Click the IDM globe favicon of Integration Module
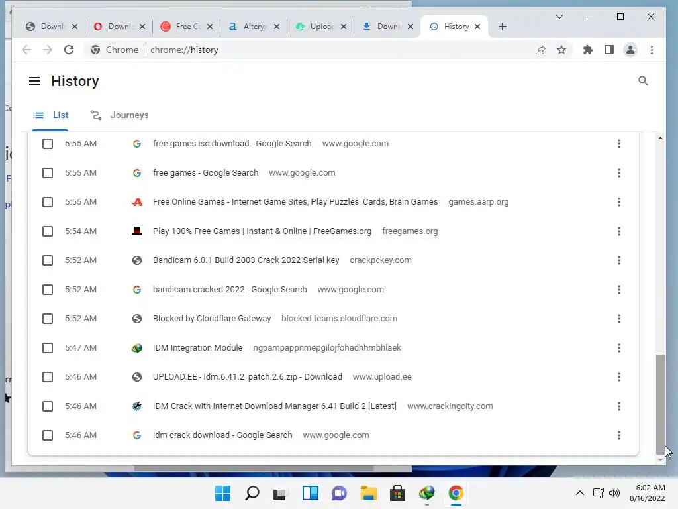This screenshot has height=509, width=678. point(137,348)
